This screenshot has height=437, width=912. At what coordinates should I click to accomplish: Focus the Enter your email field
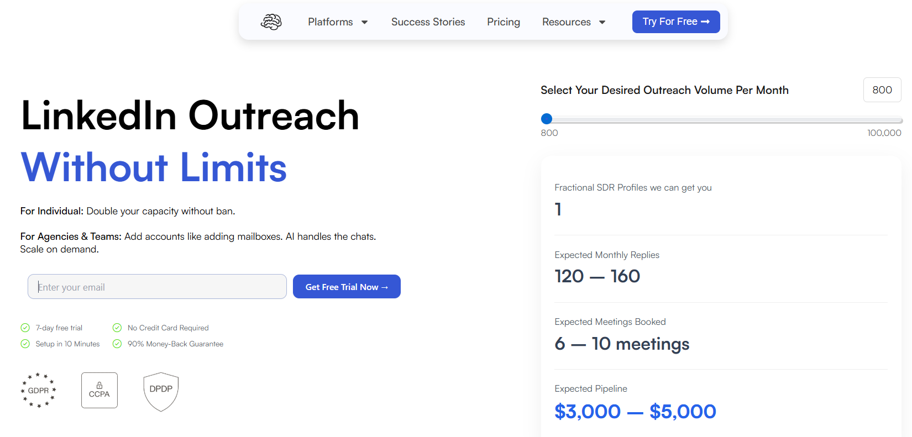click(x=157, y=287)
